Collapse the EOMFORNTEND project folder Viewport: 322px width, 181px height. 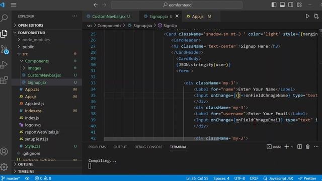[x=31, y=33]
